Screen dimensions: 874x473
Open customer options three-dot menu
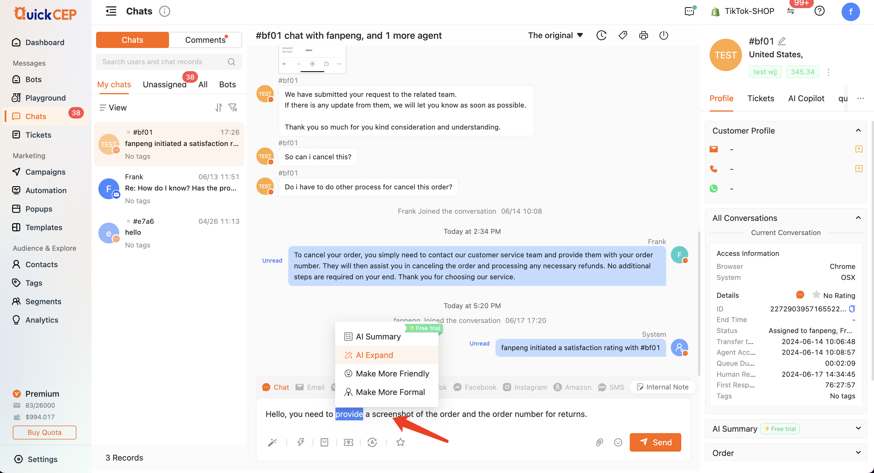click(828, 72)
